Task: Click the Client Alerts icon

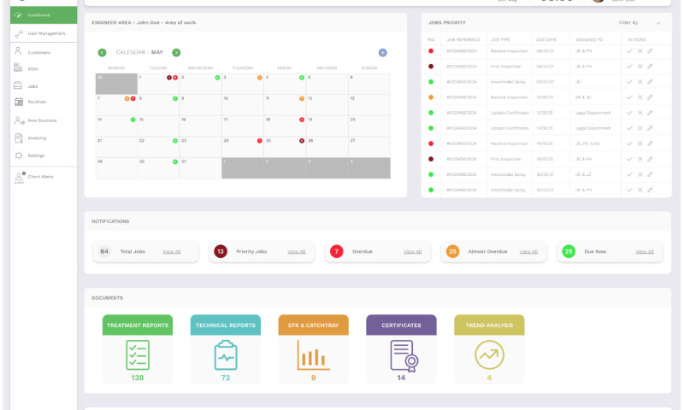Action: tap(19, 177)
